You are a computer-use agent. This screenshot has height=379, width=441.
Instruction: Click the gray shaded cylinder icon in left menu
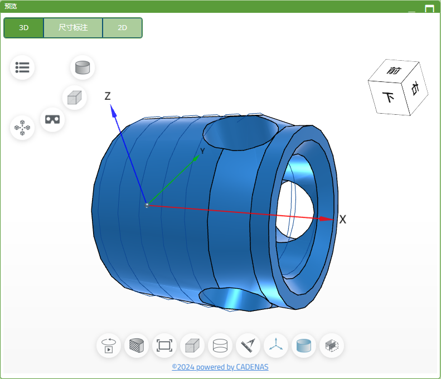(83, 67)
